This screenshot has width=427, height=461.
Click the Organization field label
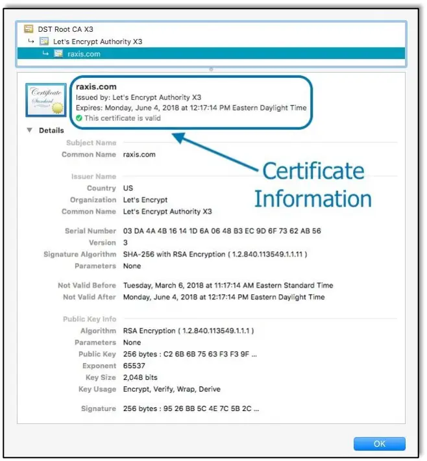pyautogui.click(x=93, y=200)
